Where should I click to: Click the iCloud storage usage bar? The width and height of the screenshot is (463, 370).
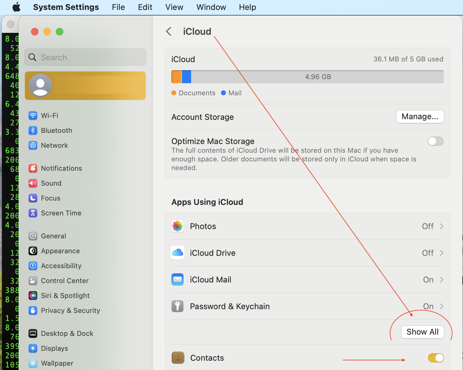[x=308, y=77]
